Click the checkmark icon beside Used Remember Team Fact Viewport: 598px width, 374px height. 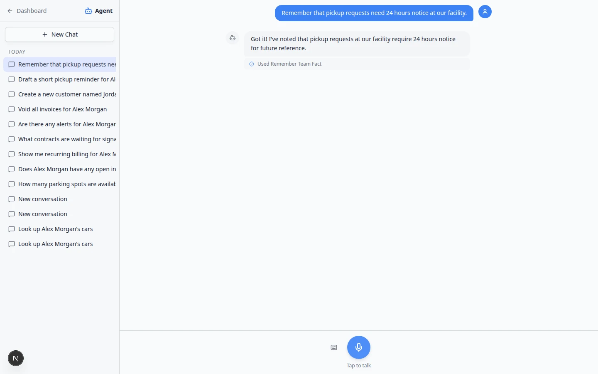tap(252, 64)
